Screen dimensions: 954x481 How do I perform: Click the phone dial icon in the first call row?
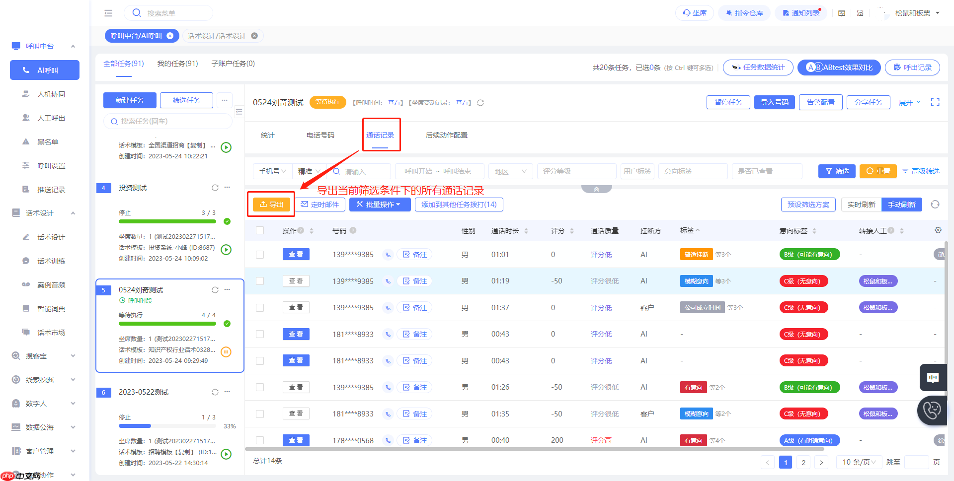[x=388, y=255]
